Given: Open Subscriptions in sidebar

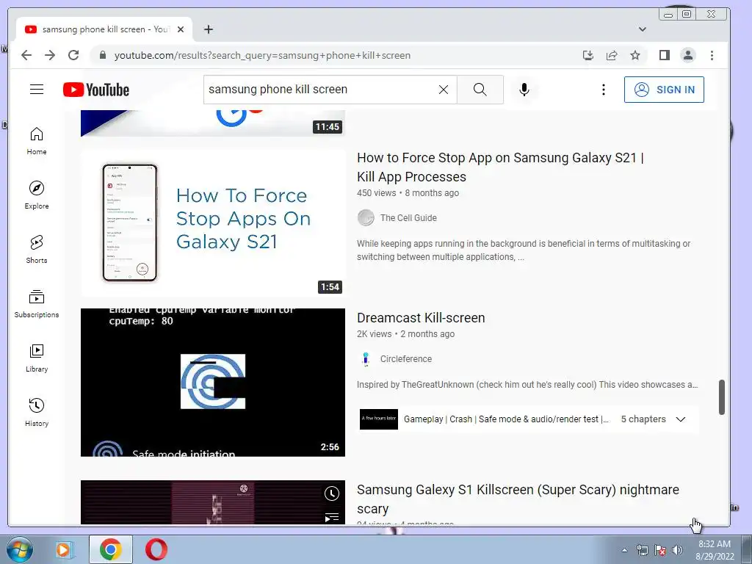Looking at the screenshot, I should pos(37,304).
